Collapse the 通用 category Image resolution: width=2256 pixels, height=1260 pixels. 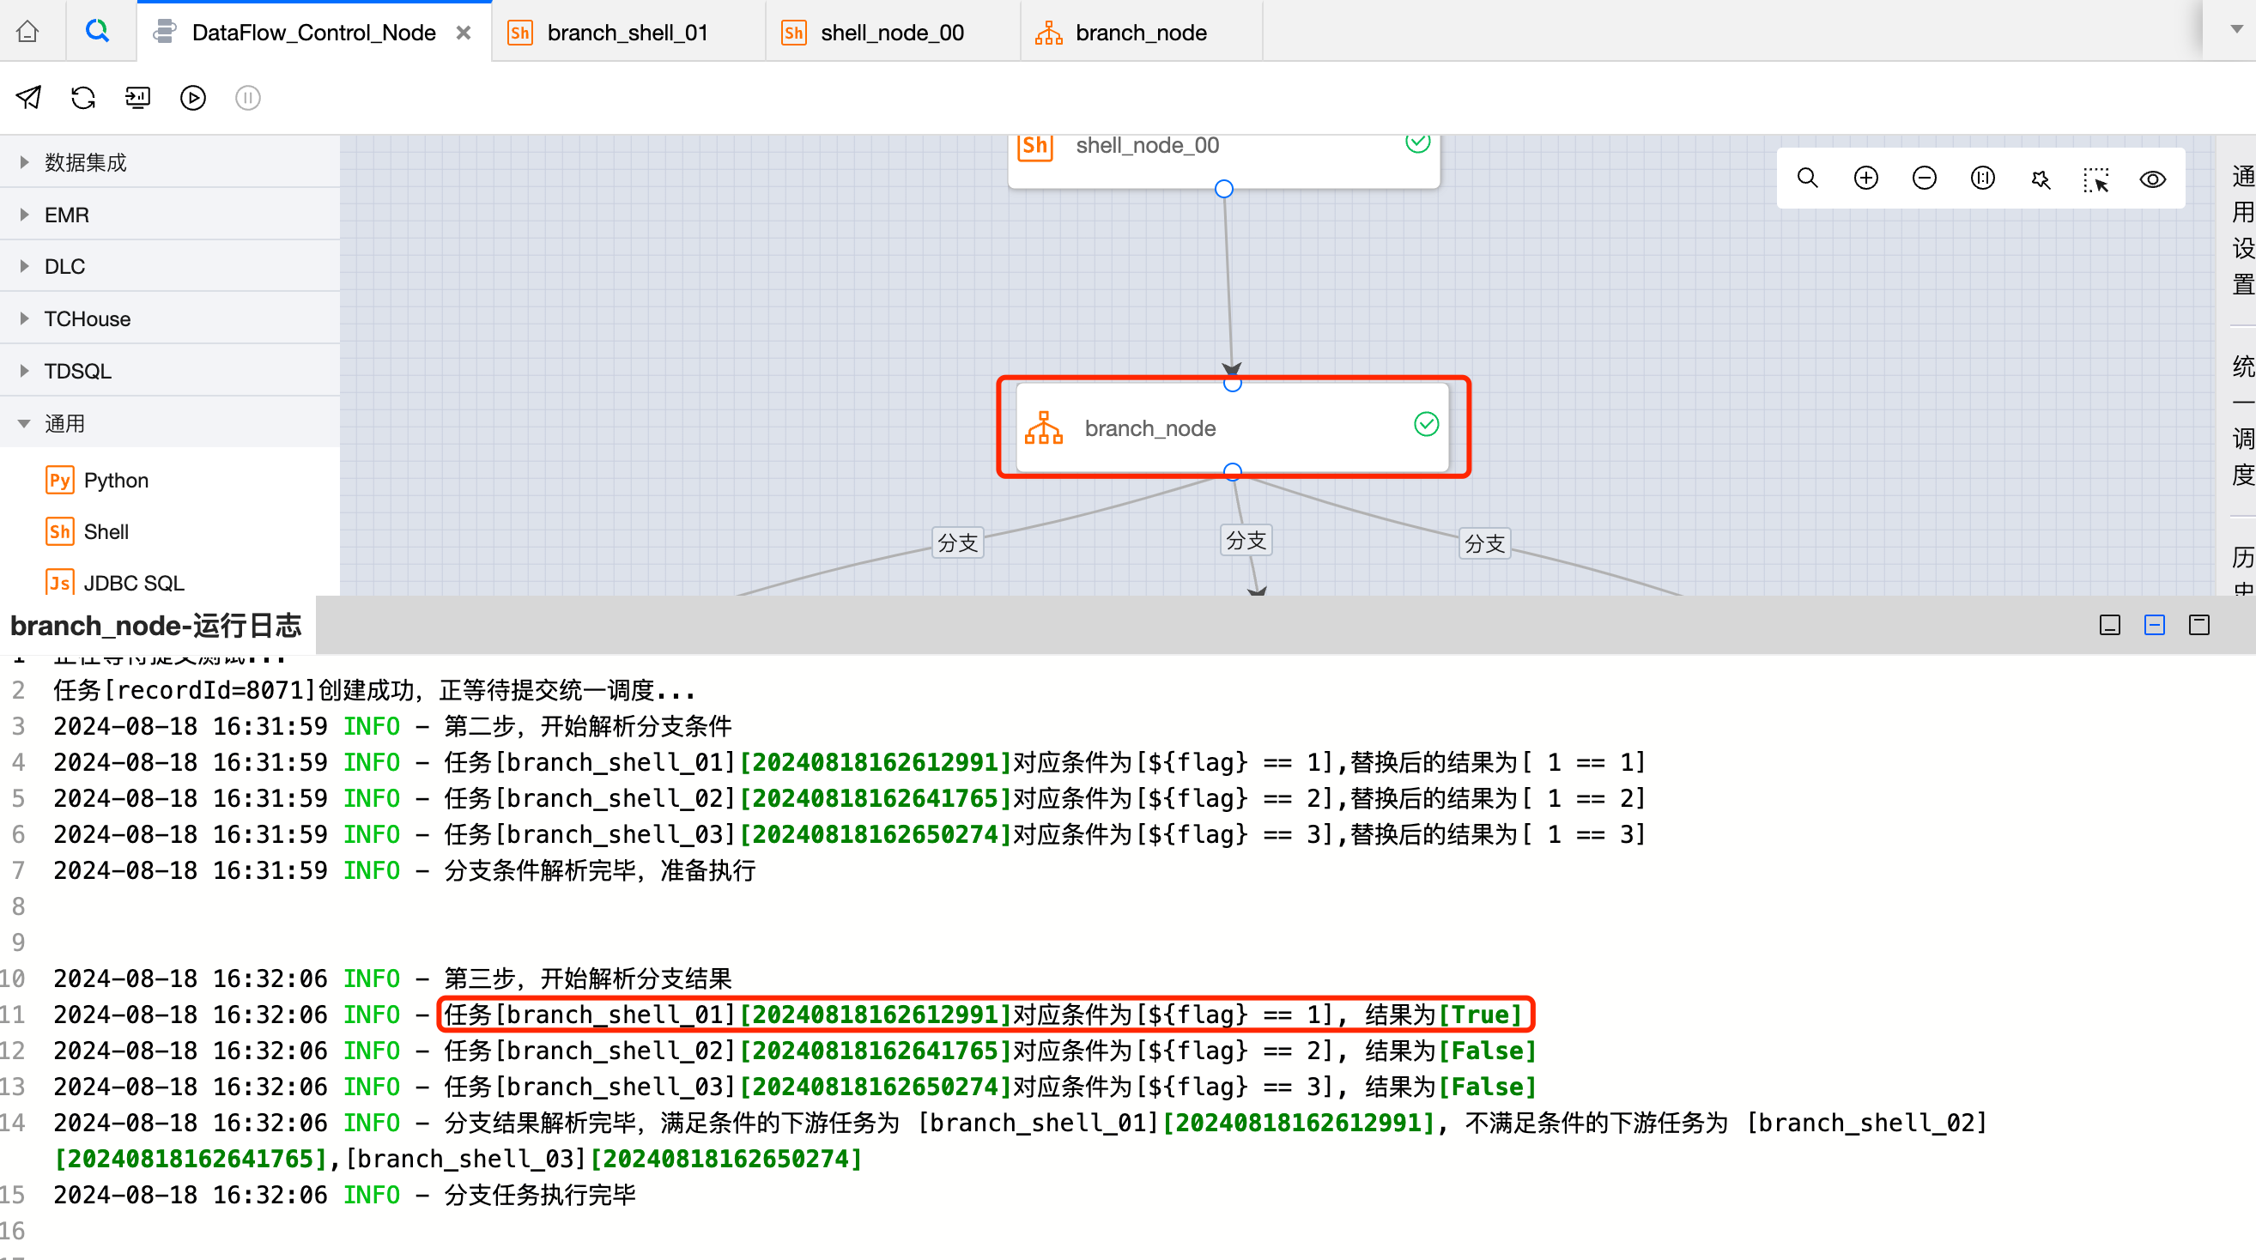pos(64,424)
